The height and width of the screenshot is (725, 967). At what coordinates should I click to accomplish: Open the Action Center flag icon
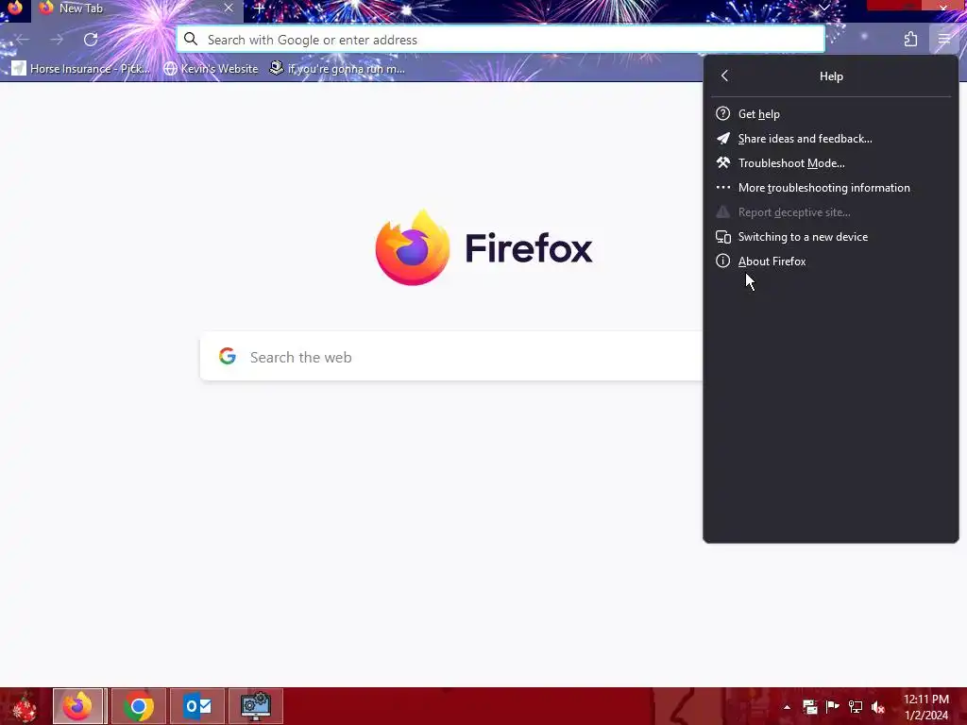click(833, 707)
